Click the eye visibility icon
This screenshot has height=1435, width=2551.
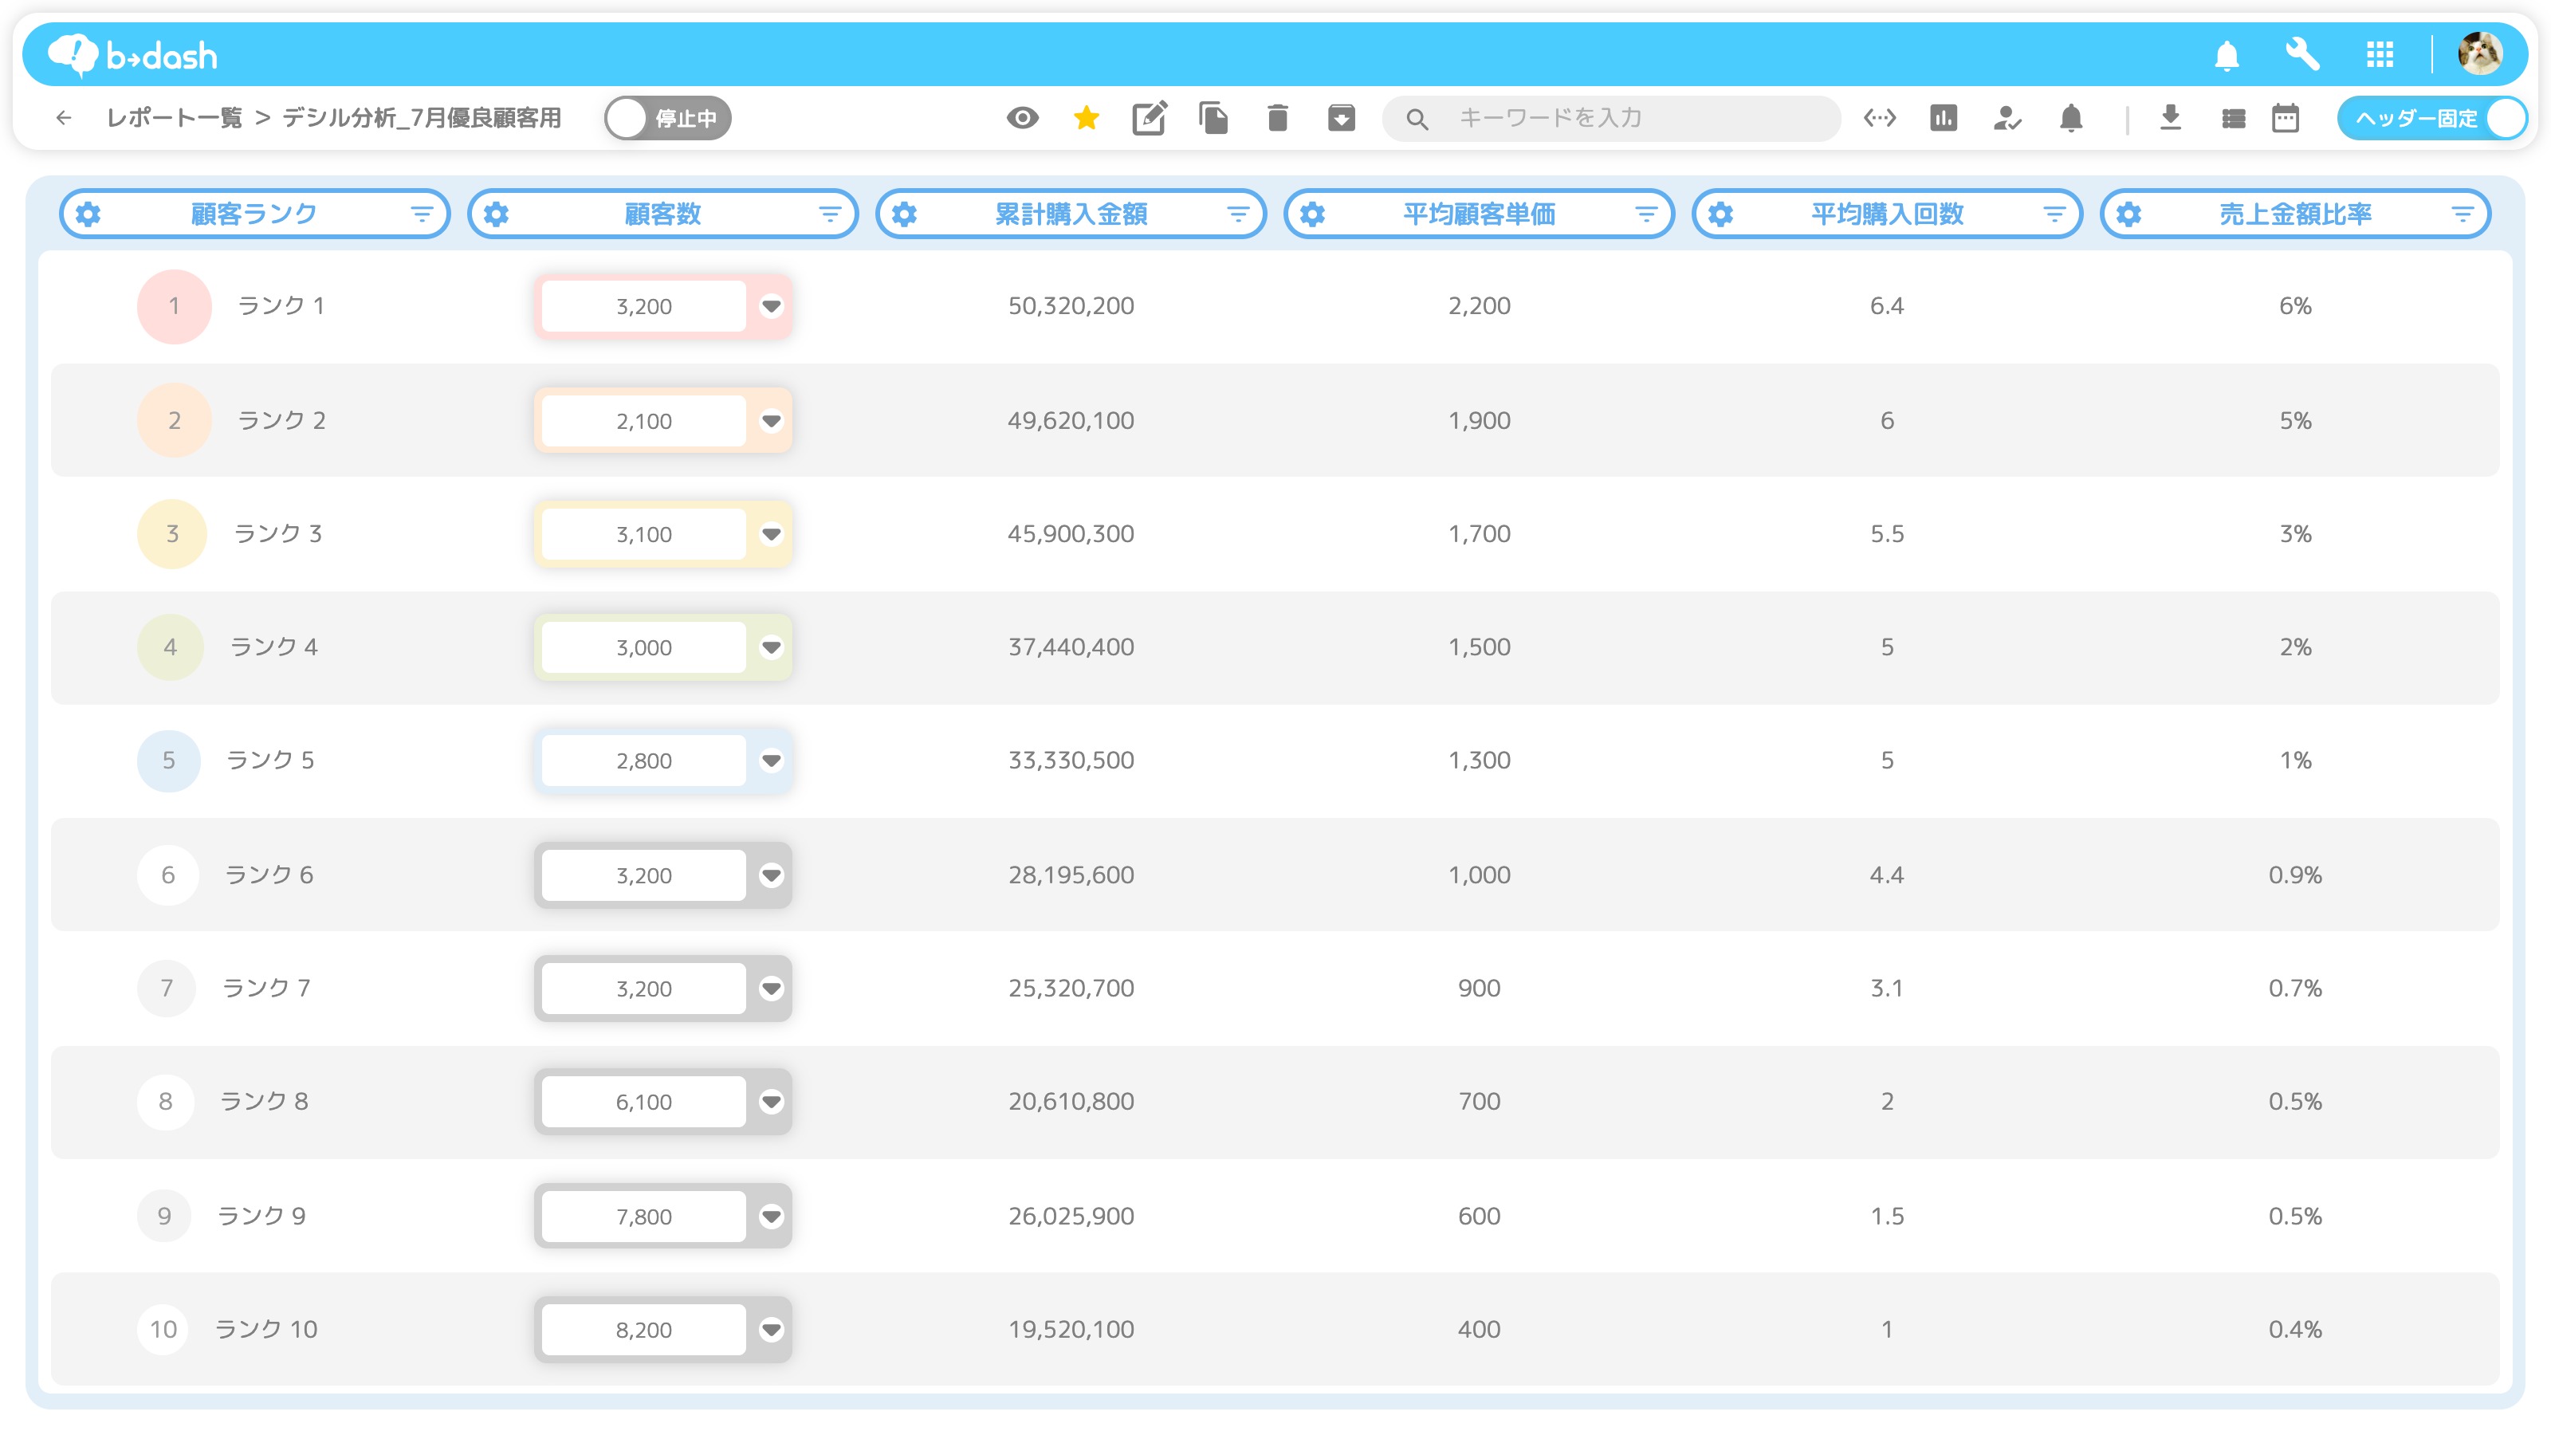(1023, 118)
